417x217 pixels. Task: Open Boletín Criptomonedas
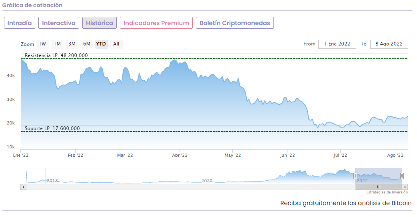235,23
